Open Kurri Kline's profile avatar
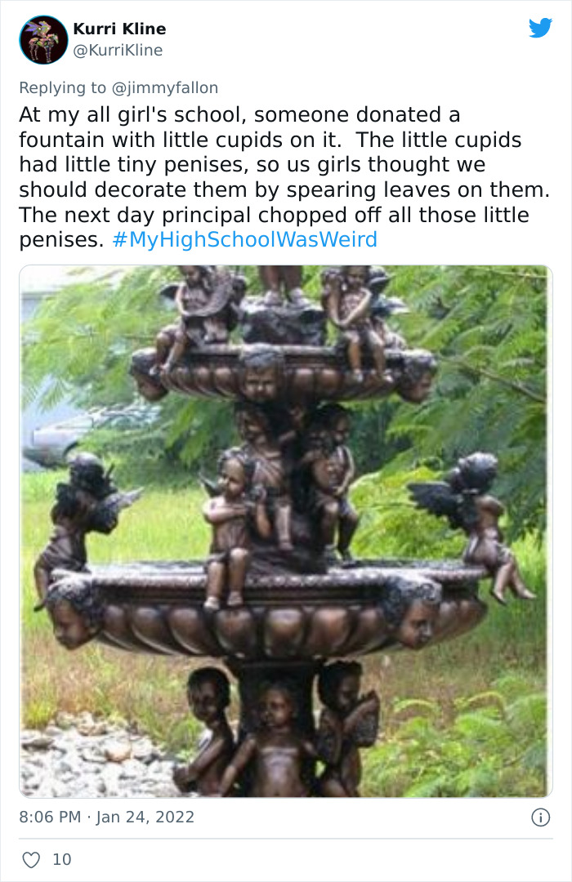 point(43,39)
